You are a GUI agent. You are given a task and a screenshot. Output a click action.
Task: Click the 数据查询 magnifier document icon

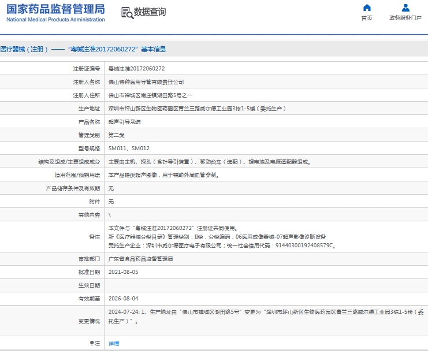pos(126,12)
